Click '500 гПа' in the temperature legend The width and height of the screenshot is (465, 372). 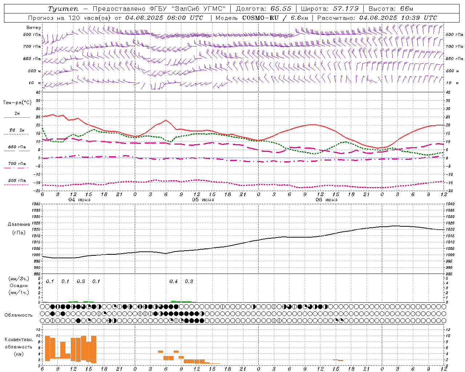pos(17,181)
